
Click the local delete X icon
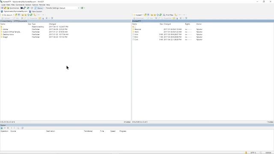(22, 18)
